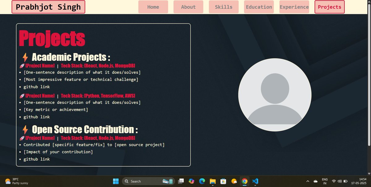The height and width of the screenshot is (187, 371).
Task: Open the weather widget showing 39°C
Action: coord(17,181)
